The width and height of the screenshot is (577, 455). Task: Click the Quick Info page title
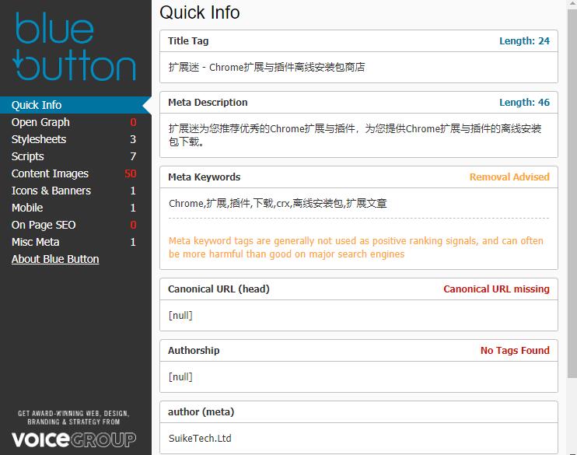(199, 12)
